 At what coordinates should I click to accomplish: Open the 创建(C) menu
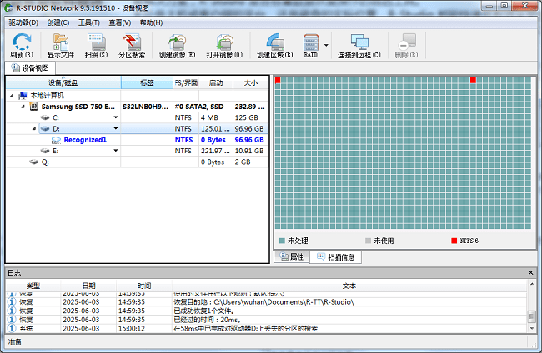coord(58,22)
